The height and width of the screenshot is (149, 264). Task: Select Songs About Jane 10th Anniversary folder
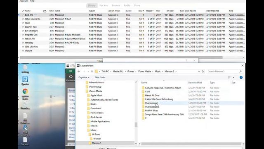pos(164,114)
